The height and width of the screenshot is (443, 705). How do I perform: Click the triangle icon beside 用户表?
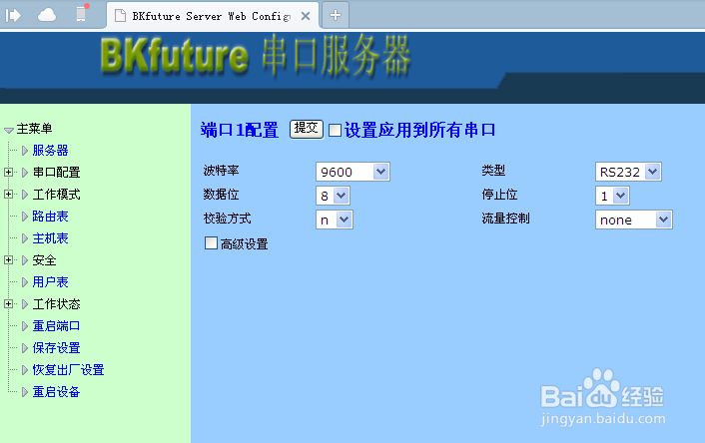25,282
